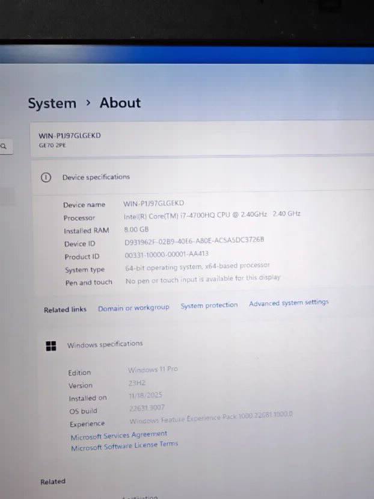Click the Installed on label
This screenshot has height=499, width=374.
point(88,398)
